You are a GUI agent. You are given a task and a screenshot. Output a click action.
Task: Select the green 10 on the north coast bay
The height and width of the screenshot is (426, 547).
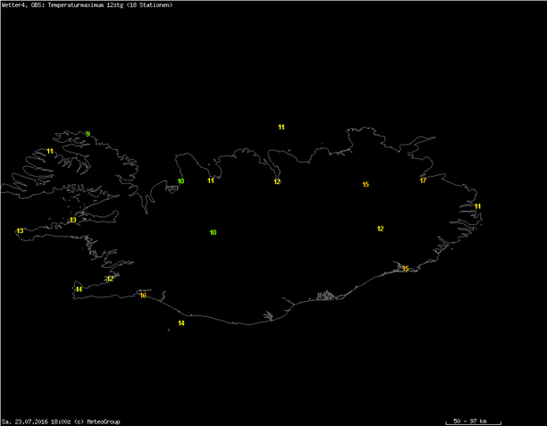pyautogui.click(x=181, y=181)
